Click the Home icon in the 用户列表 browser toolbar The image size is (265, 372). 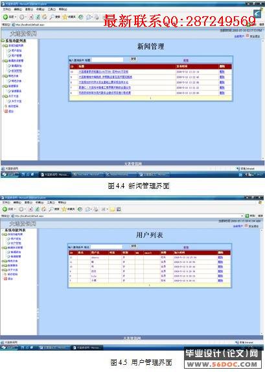pyautogui.click(x=44, y=209)
